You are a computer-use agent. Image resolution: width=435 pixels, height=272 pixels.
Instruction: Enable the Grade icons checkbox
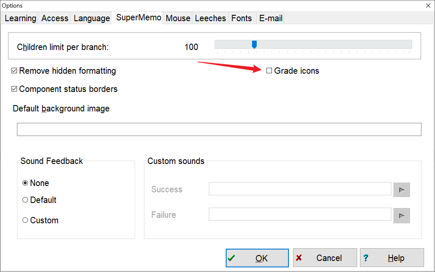(269, 71)
